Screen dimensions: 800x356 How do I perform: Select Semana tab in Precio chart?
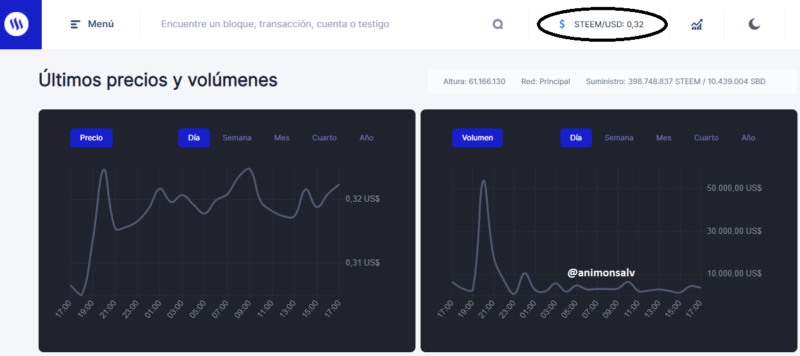tap(237, 138)
